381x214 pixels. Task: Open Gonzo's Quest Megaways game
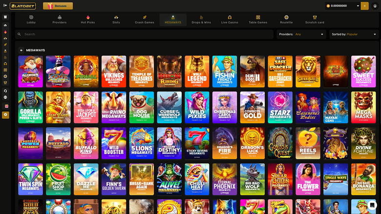pyautogui.click(x=280, y=143)
